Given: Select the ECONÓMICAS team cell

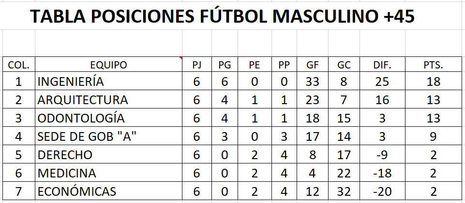Looking at the screenshot, I should pos(108,191).
